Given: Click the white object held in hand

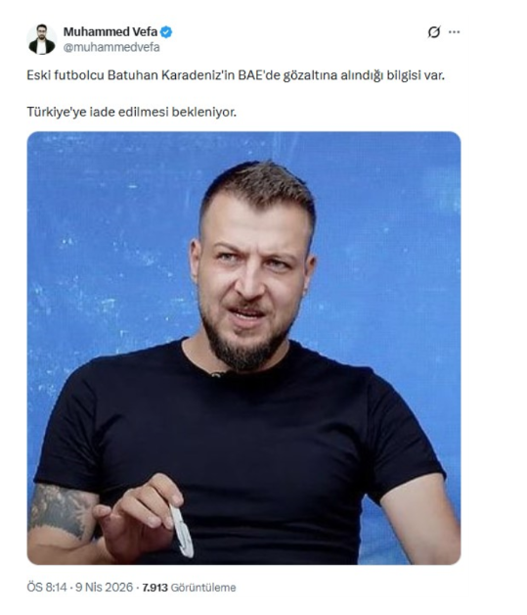Looking at the screenshot, I should click(x=182, y=532).
